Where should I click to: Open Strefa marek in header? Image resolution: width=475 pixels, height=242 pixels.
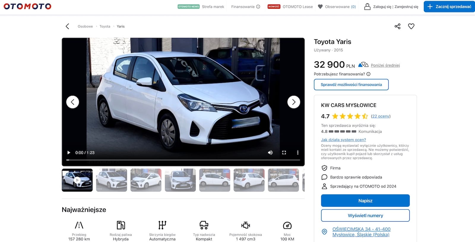click(213, 7)
